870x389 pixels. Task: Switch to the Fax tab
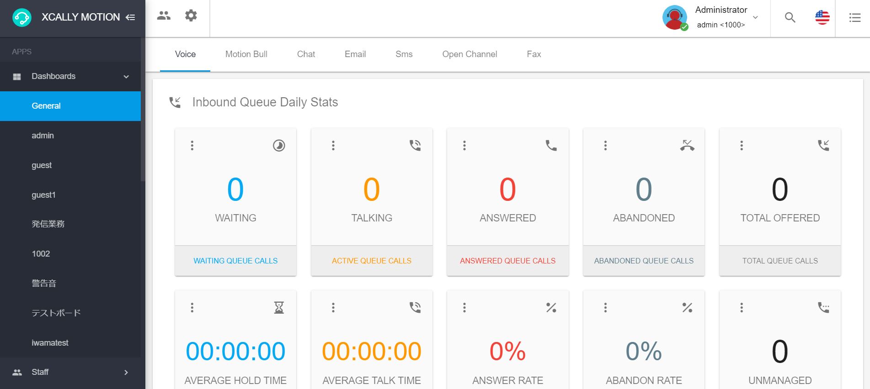[534, 54]
